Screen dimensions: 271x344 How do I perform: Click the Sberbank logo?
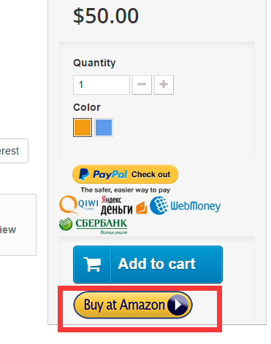(93, 226)
